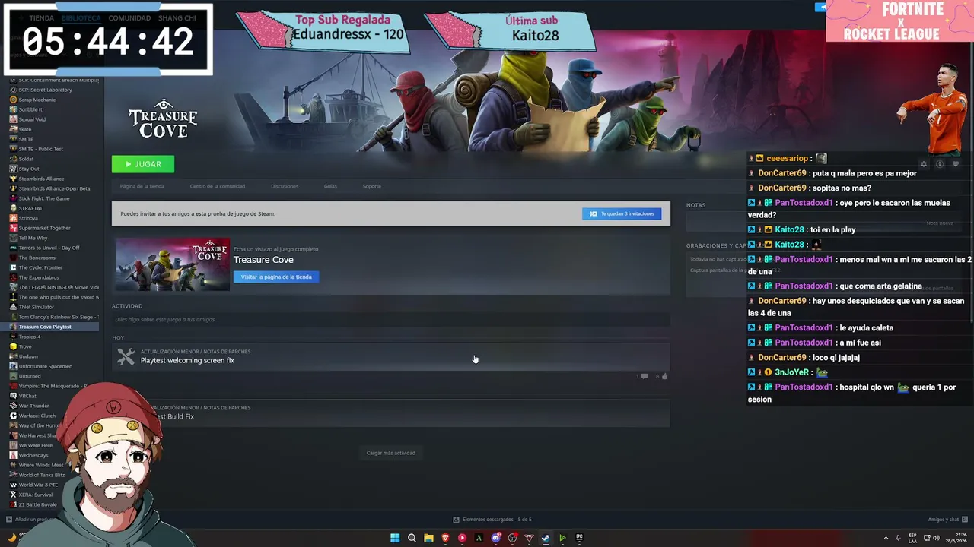This screenshot has width=974, height=547.
Task: Open Brave browser from taskbar
Action: (x=445, y=538)
